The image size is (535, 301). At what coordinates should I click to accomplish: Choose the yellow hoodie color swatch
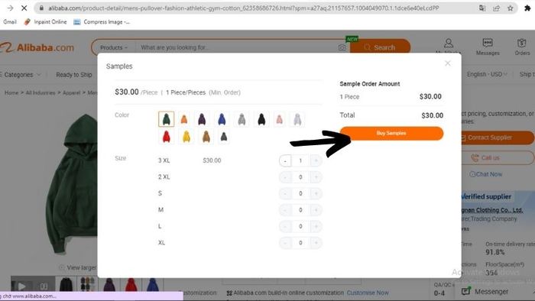point(186,137)
